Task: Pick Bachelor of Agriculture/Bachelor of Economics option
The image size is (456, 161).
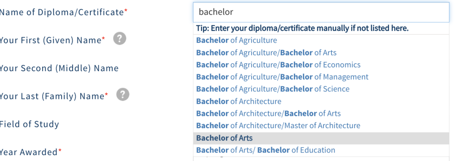Action: coord(321,64)
